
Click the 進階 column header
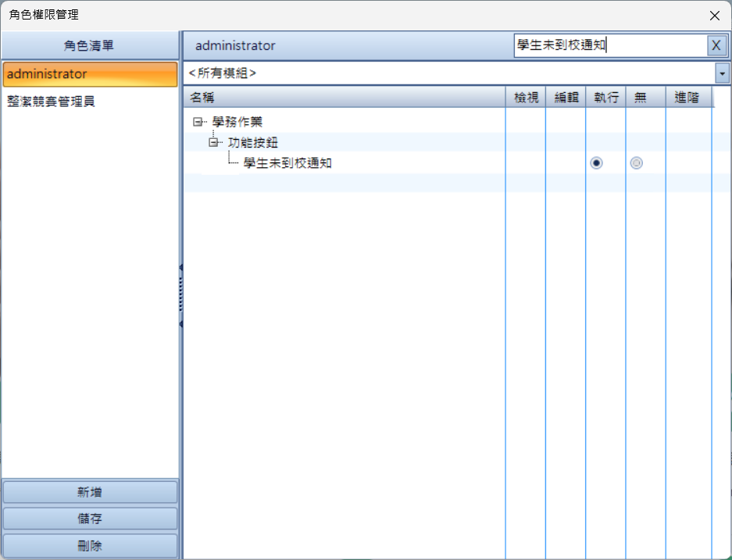point(688,98)
